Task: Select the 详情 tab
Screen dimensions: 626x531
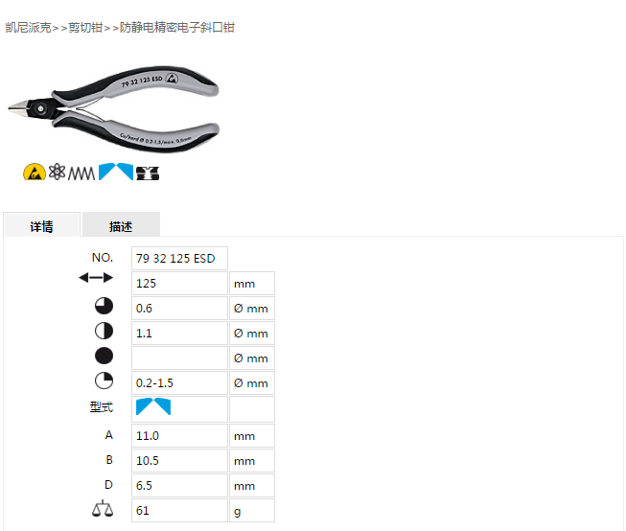Action: click(x=41, y=225)
